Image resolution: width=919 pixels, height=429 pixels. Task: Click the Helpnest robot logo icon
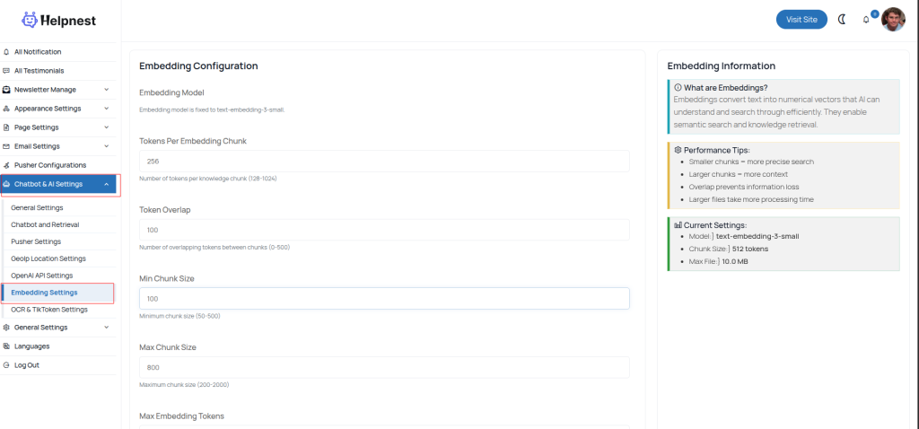[30, 20]
